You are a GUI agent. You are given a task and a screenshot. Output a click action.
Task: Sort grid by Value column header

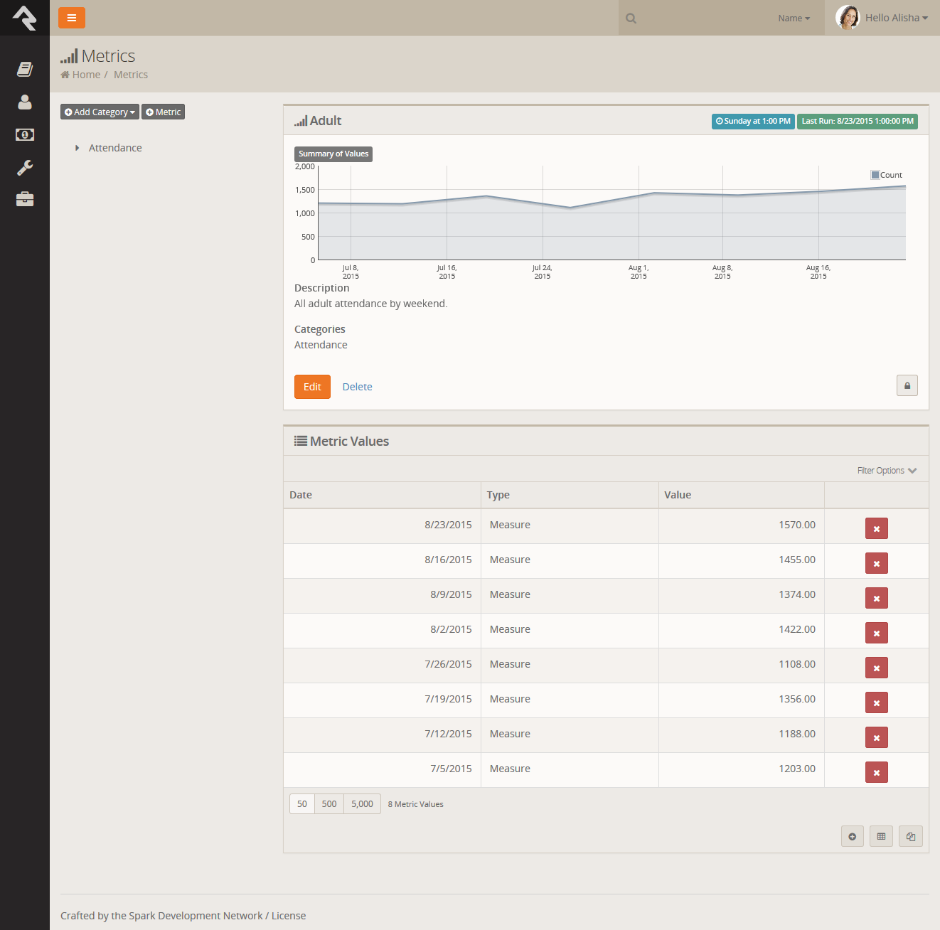point(678,495)
